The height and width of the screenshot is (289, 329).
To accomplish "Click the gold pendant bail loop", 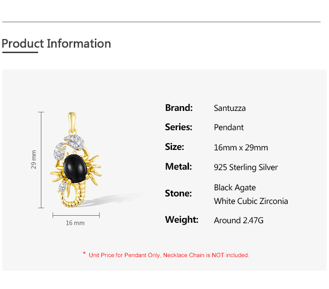I will tap(72, 123).
